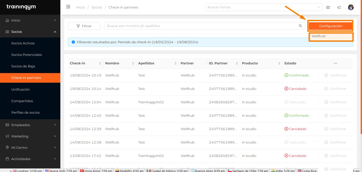Click the Buscar por nombre search field
This screenshot has height=172, width=362.
tap(185, 26)
